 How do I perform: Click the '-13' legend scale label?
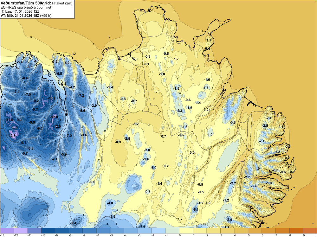click(x=2, y=235)
